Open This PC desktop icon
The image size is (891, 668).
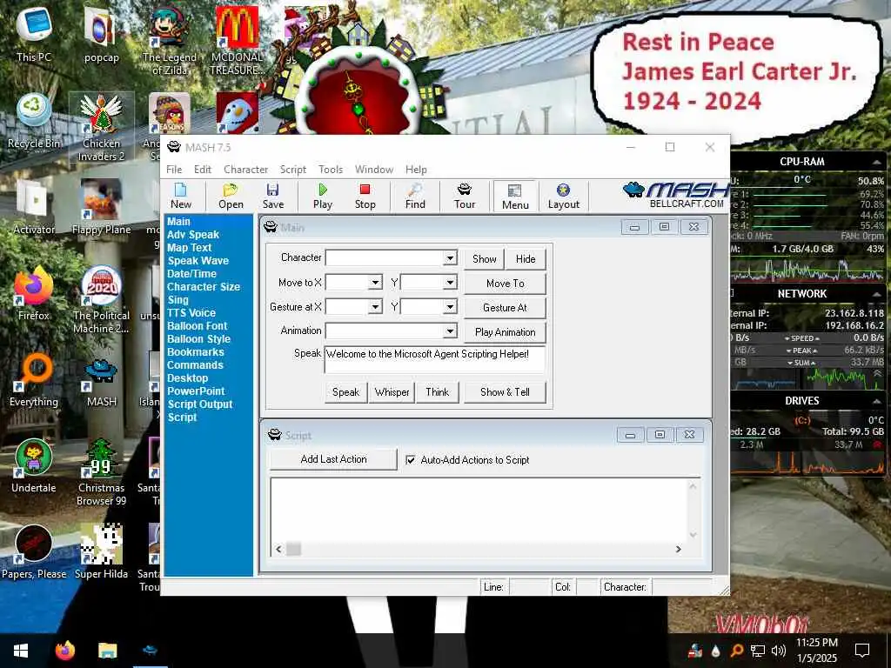[x=34, y=34]
